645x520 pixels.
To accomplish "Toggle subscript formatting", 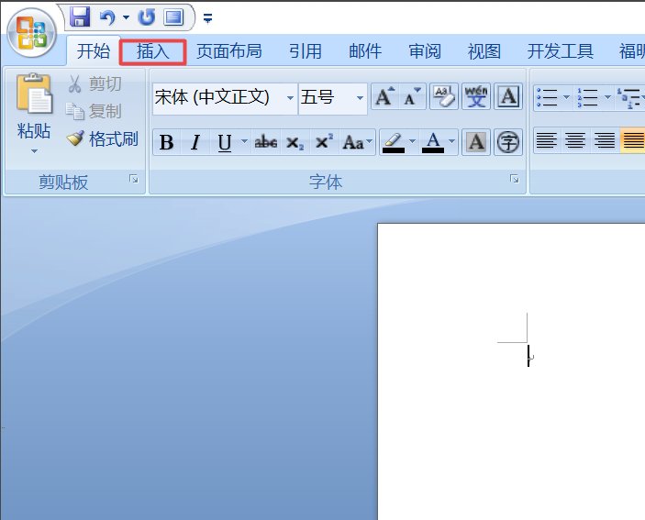I will pos(295,142).
